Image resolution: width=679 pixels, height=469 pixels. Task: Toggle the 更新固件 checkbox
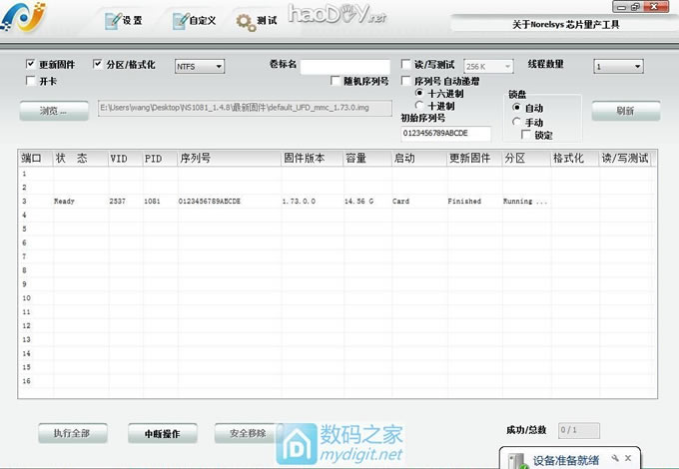pyautogui.click(x=31, y=65)
